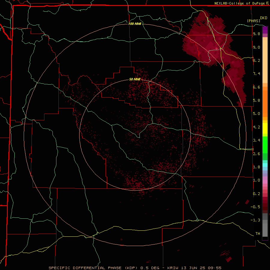Click the purple top segment of the color bar
The height and width of the screenshot is (270, 270).
(265, 30)
